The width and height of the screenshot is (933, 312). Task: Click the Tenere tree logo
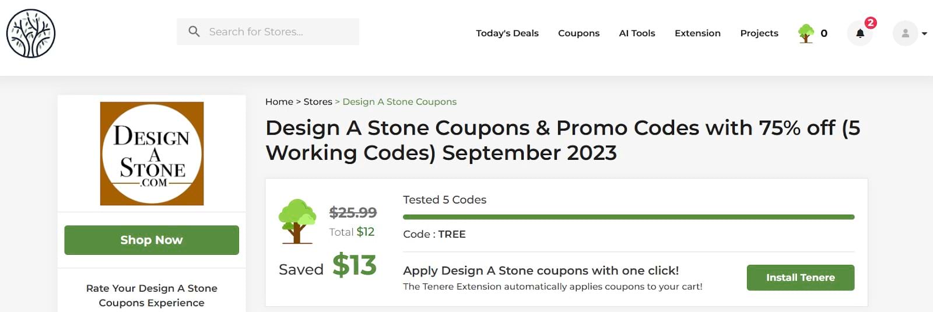pos(31,33)
